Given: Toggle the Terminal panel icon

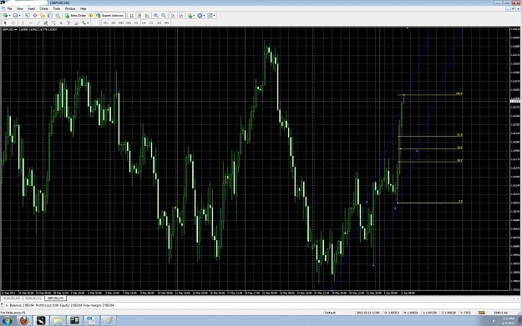Looking at the screenshot, I should (x=50, y=15).
